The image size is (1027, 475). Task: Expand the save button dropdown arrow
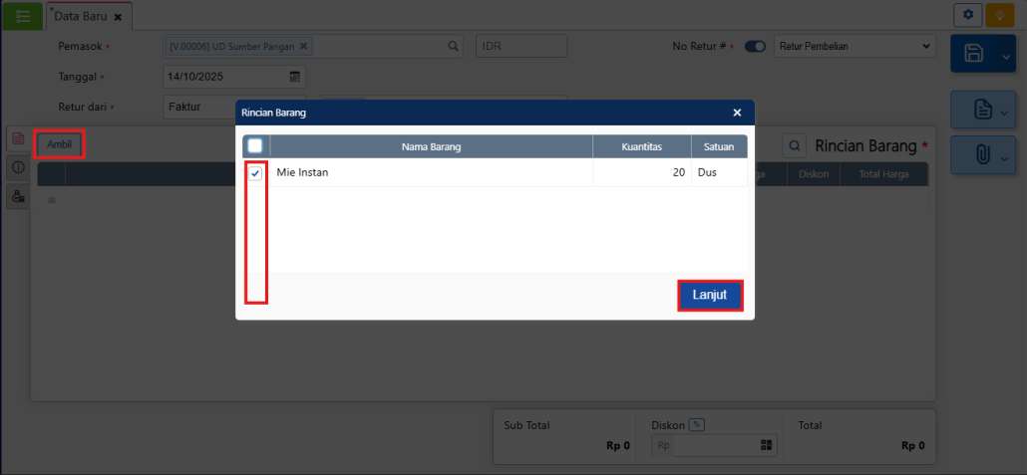tap(1005, 56)
